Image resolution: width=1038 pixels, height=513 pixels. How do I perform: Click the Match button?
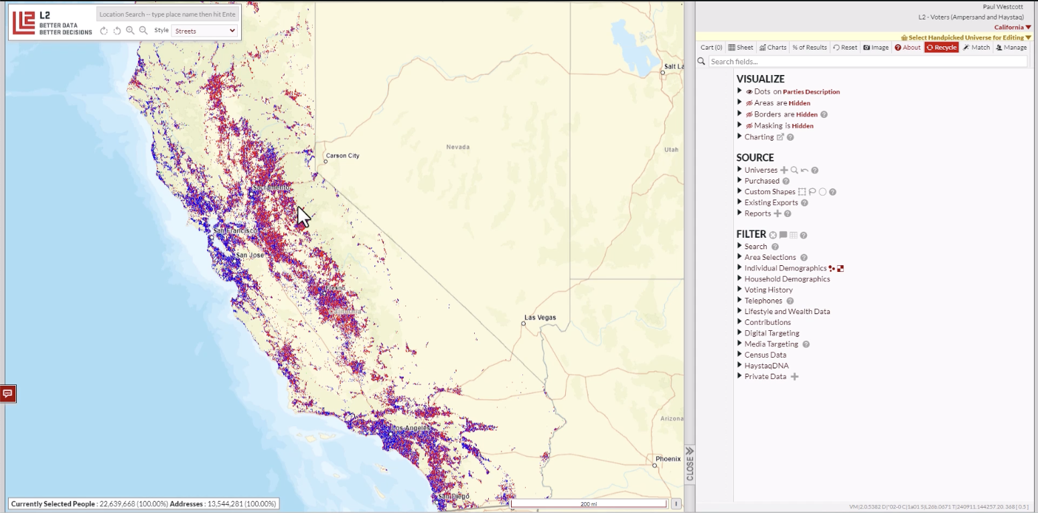click(x=976, y=48)
